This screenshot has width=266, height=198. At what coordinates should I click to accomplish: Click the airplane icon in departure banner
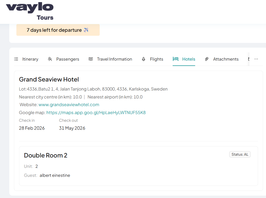[x=86, y=30]
